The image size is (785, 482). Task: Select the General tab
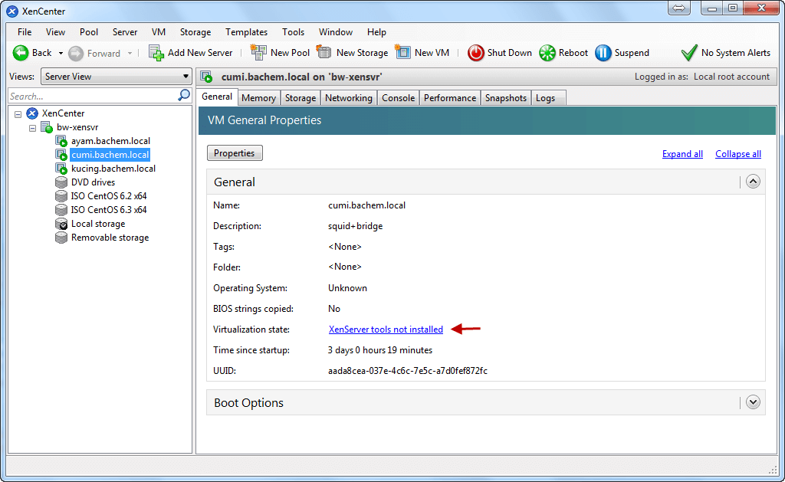(x=217, y=97)
